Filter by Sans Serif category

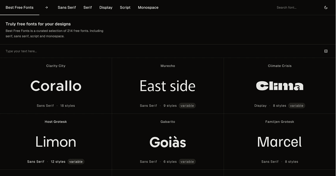pos(67,8)
